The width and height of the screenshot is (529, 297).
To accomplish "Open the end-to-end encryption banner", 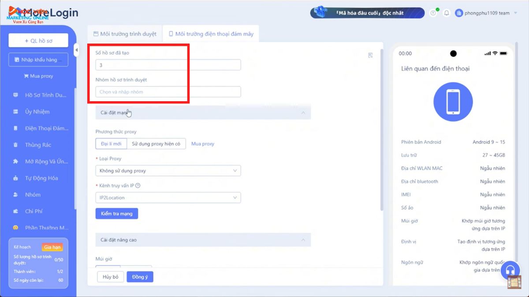I will pyautogui.click(x=367, y=13).
